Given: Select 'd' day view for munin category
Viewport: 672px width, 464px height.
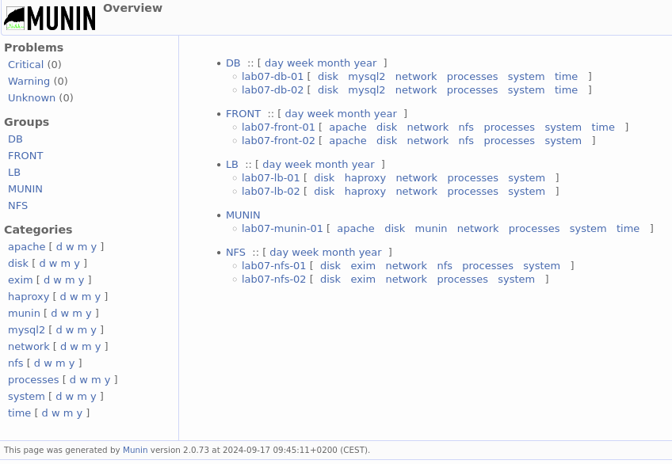Looking at the screenshot, I should pyautogui.click(x=54, y=314).
